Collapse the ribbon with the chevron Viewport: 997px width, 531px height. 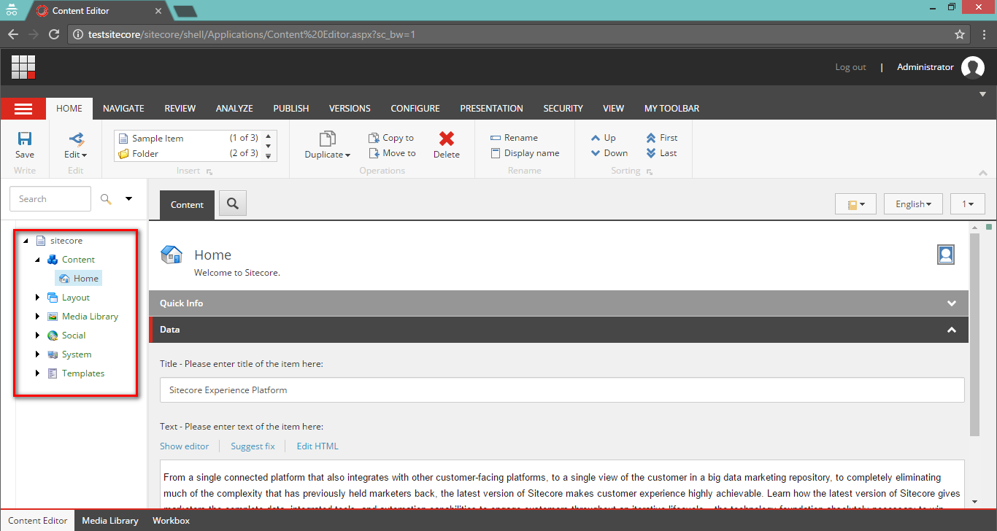tap(982, 173)
